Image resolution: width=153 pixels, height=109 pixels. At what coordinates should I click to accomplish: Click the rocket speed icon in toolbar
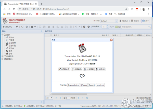[17, 27]
